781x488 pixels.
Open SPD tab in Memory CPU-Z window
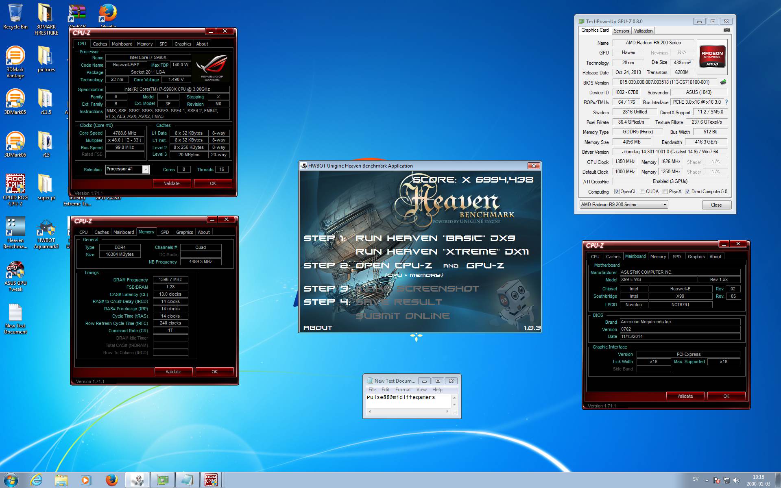click(165, 232)
